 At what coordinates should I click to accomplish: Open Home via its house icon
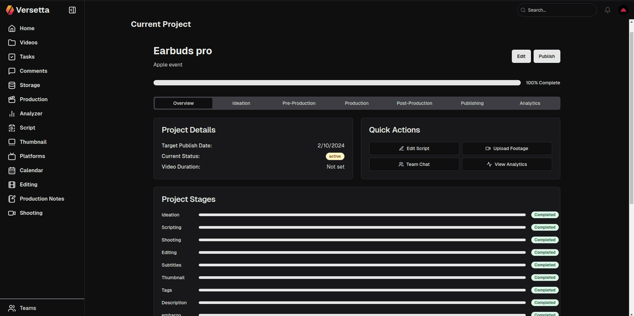click(12, 29)
